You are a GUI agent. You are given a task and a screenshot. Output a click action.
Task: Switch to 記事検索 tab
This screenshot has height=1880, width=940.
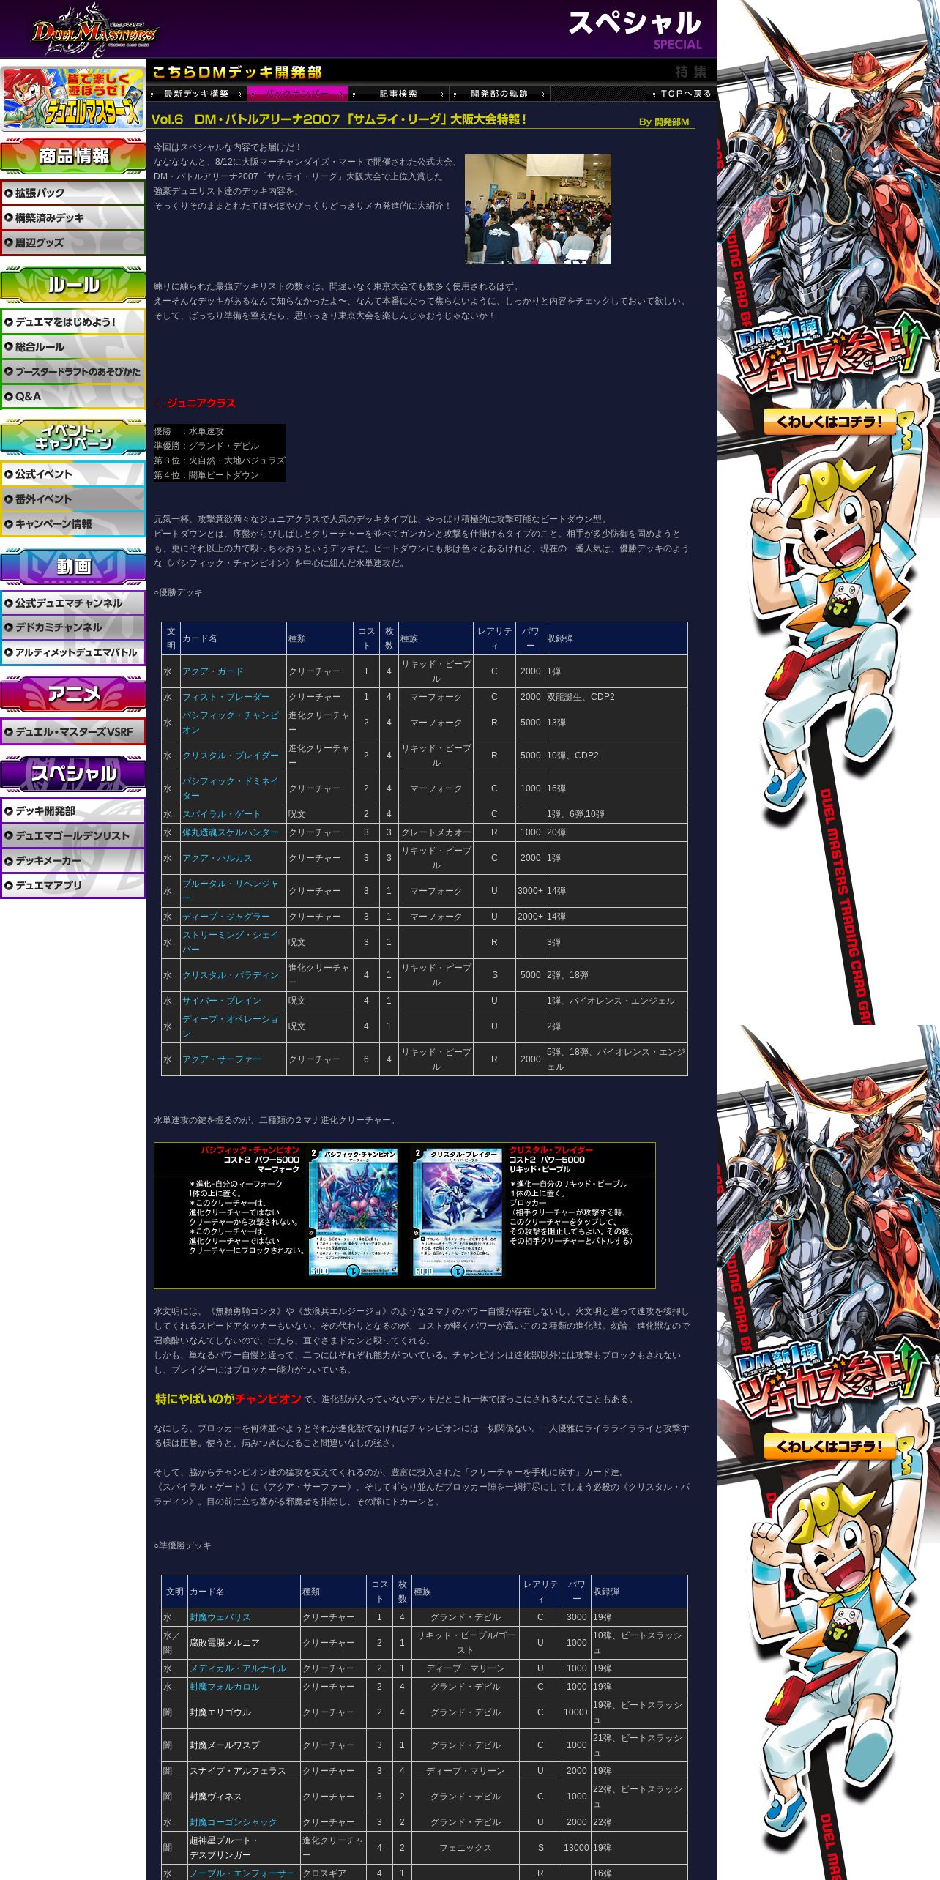[x=398, y=94]
